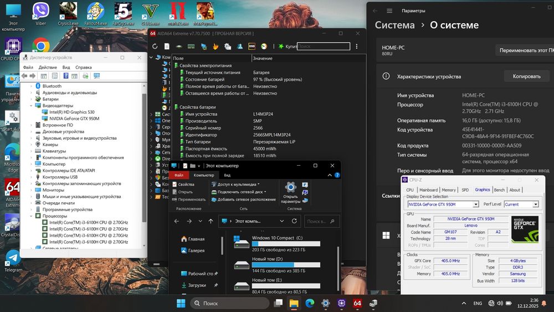554x312 pixels.
Task: Click the up arrow in Explorer navigation
Action: [x=211, y=221]
